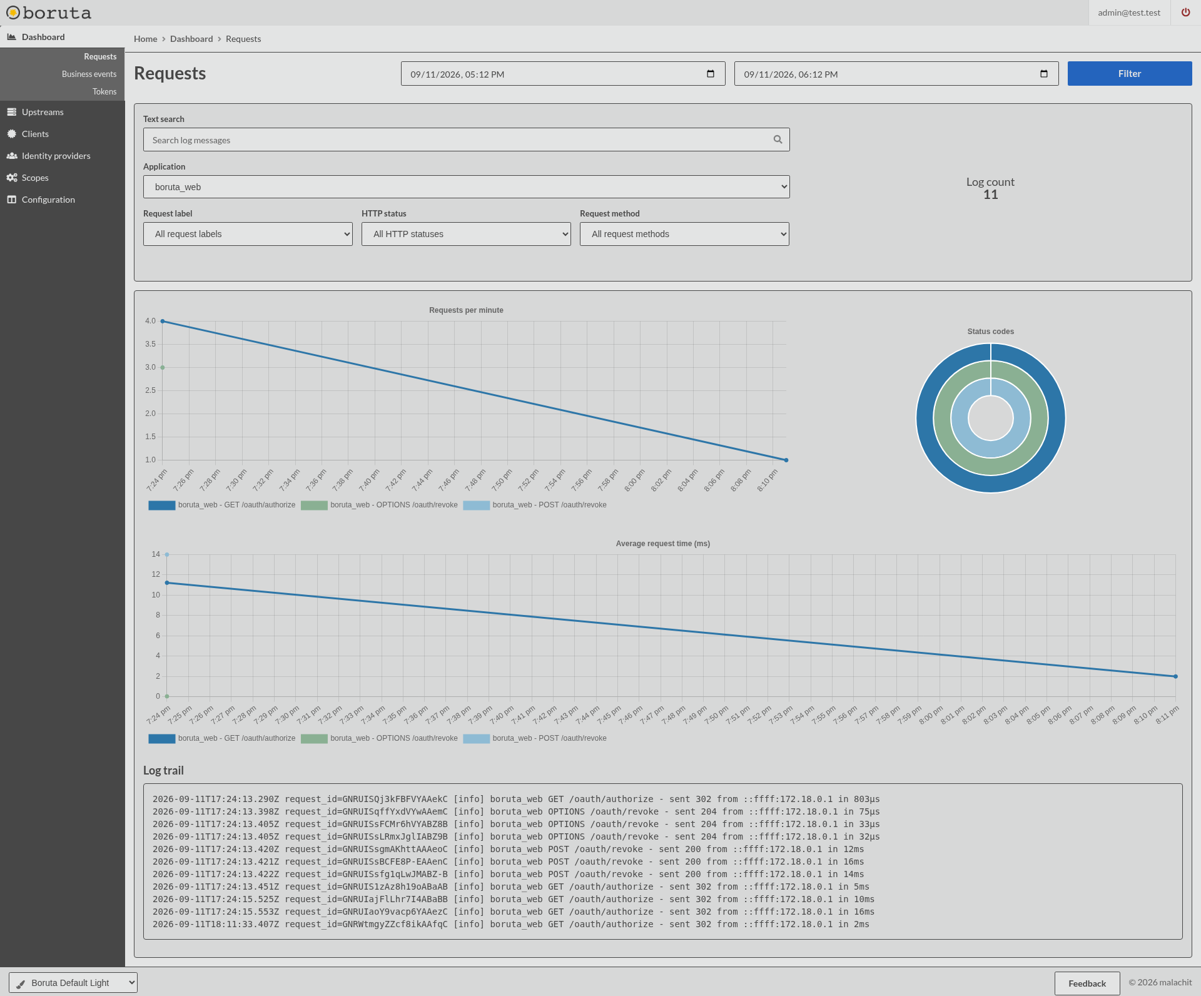Click the Log count value 11

990,195
